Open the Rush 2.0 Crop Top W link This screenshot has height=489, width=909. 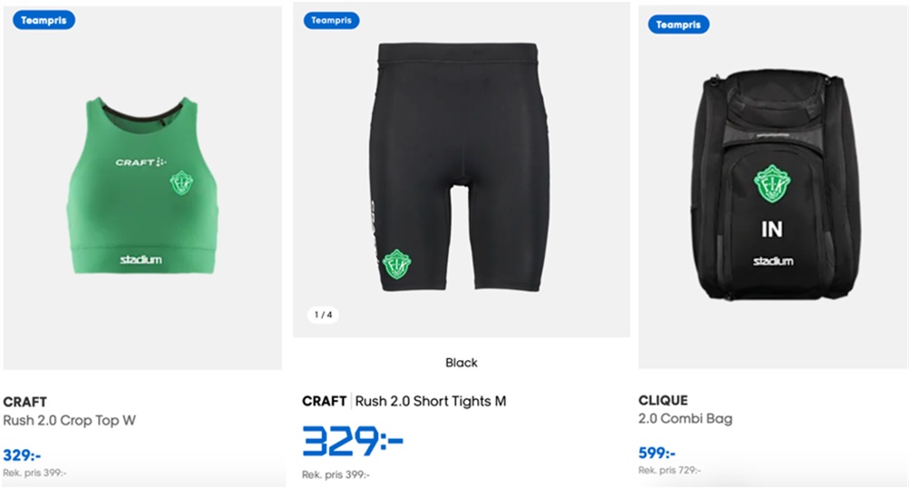pos(69,421)
